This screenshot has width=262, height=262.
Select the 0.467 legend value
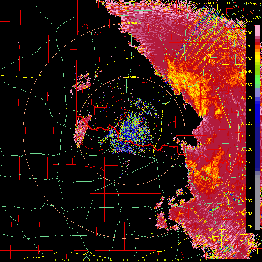247,162
